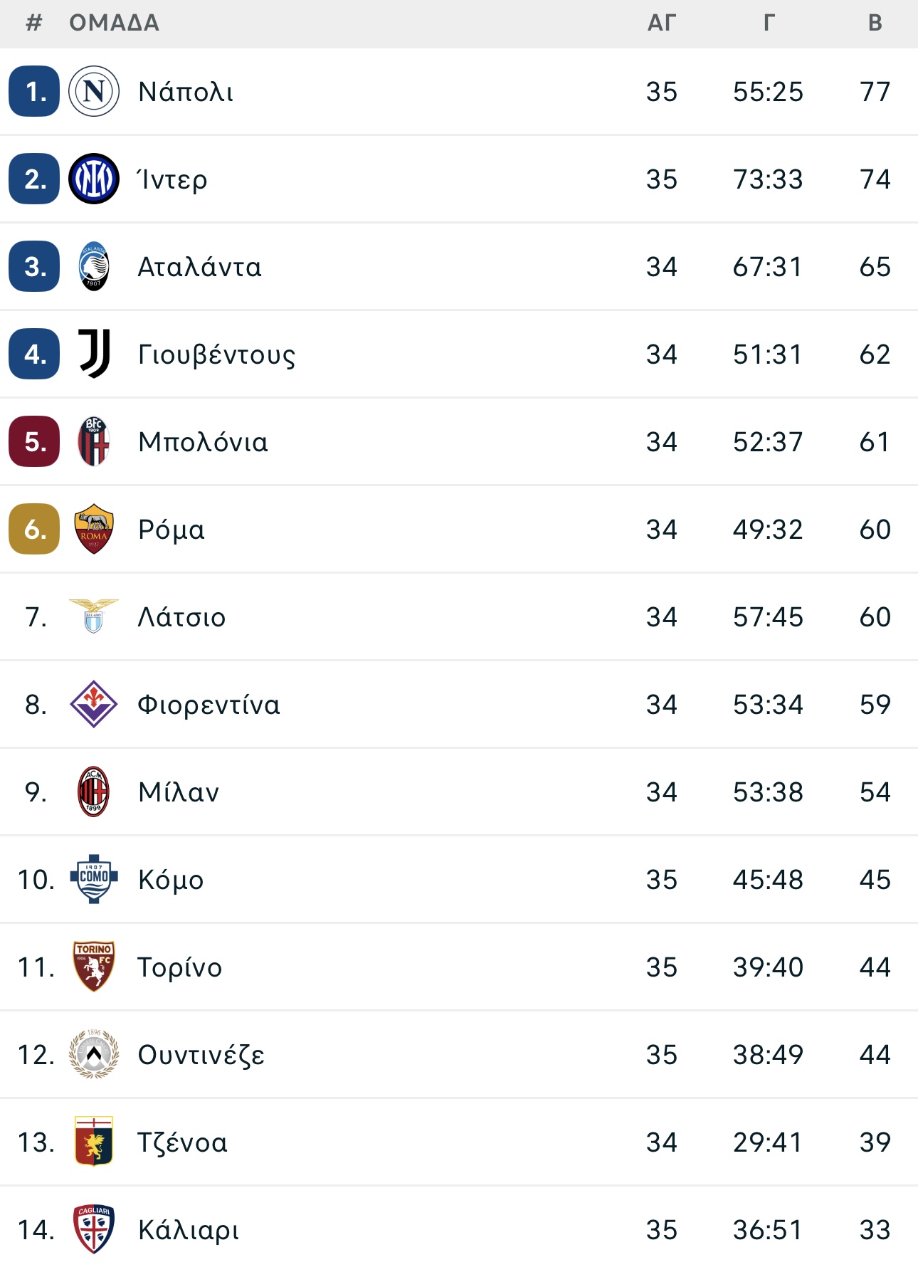918x1267 pixels.
Task: Select the Juventus logo
Action: pyautogui.click(x=94, y=354)
